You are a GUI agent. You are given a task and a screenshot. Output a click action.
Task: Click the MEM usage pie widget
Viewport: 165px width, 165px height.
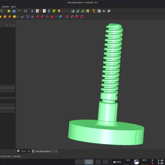[x=137, y=162]
